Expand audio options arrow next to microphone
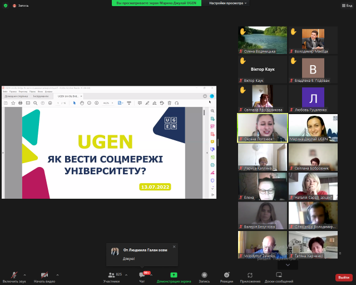The height and width of the screenshot is (285, 356). click(24, 275)
